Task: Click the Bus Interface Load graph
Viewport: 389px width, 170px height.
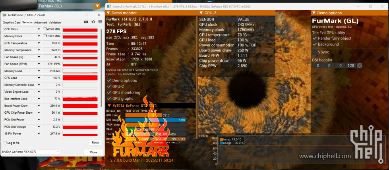Action: tap(80, 99)
